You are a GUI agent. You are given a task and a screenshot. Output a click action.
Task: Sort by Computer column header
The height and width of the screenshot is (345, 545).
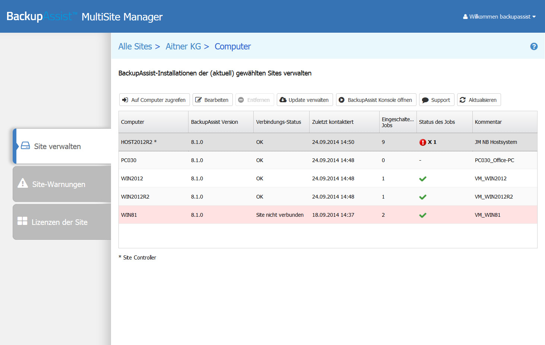153,122
